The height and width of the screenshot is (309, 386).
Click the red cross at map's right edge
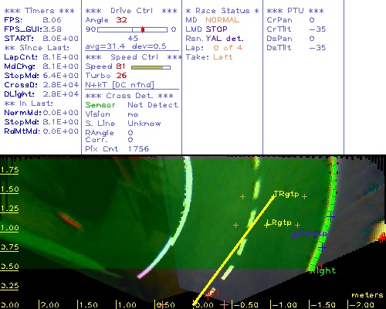click(x=382, y=239)
